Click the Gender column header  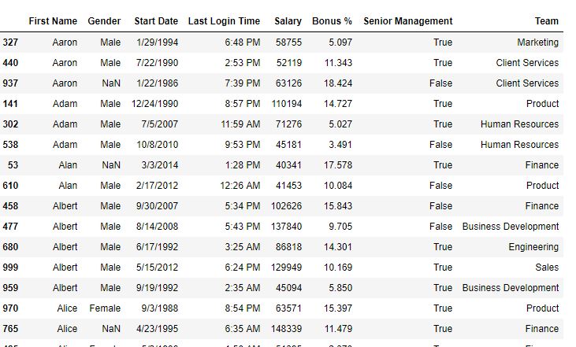[x=104, y=21]
